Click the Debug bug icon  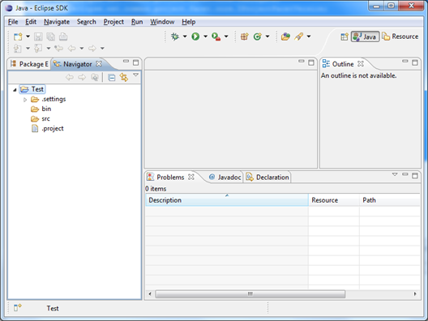coord(175,36)
